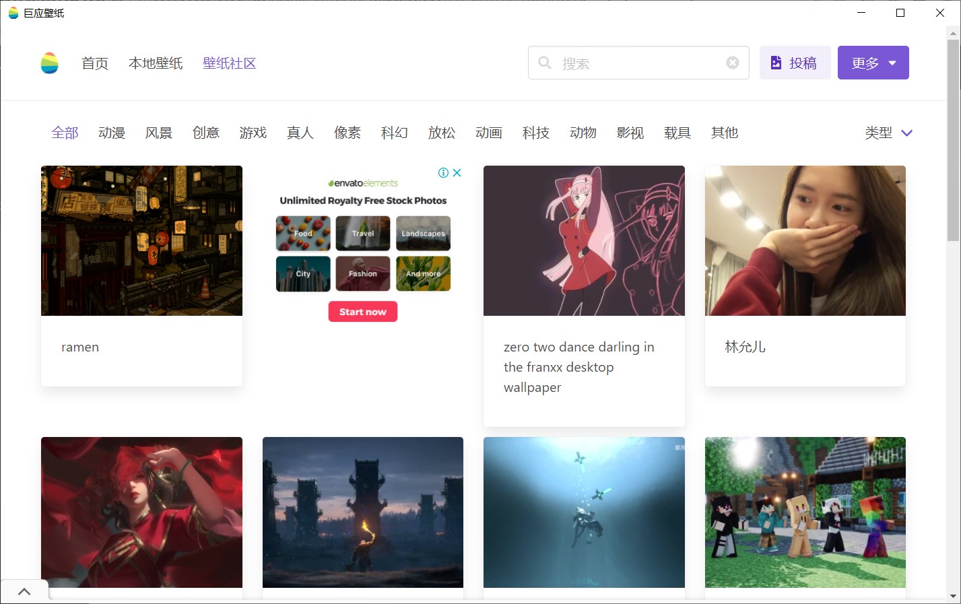This screenshot has width=961, height=604.
Task: Click the scrollbar down arrow
Action: 953,596
